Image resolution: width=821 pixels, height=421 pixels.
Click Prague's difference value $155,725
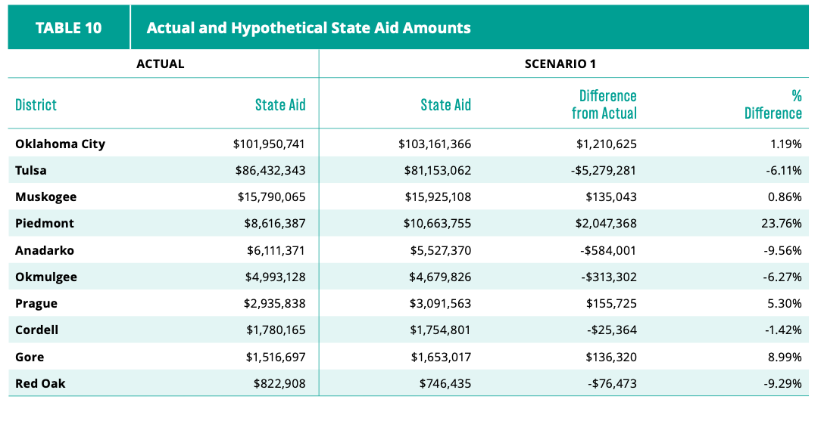(x=611, y=304)
